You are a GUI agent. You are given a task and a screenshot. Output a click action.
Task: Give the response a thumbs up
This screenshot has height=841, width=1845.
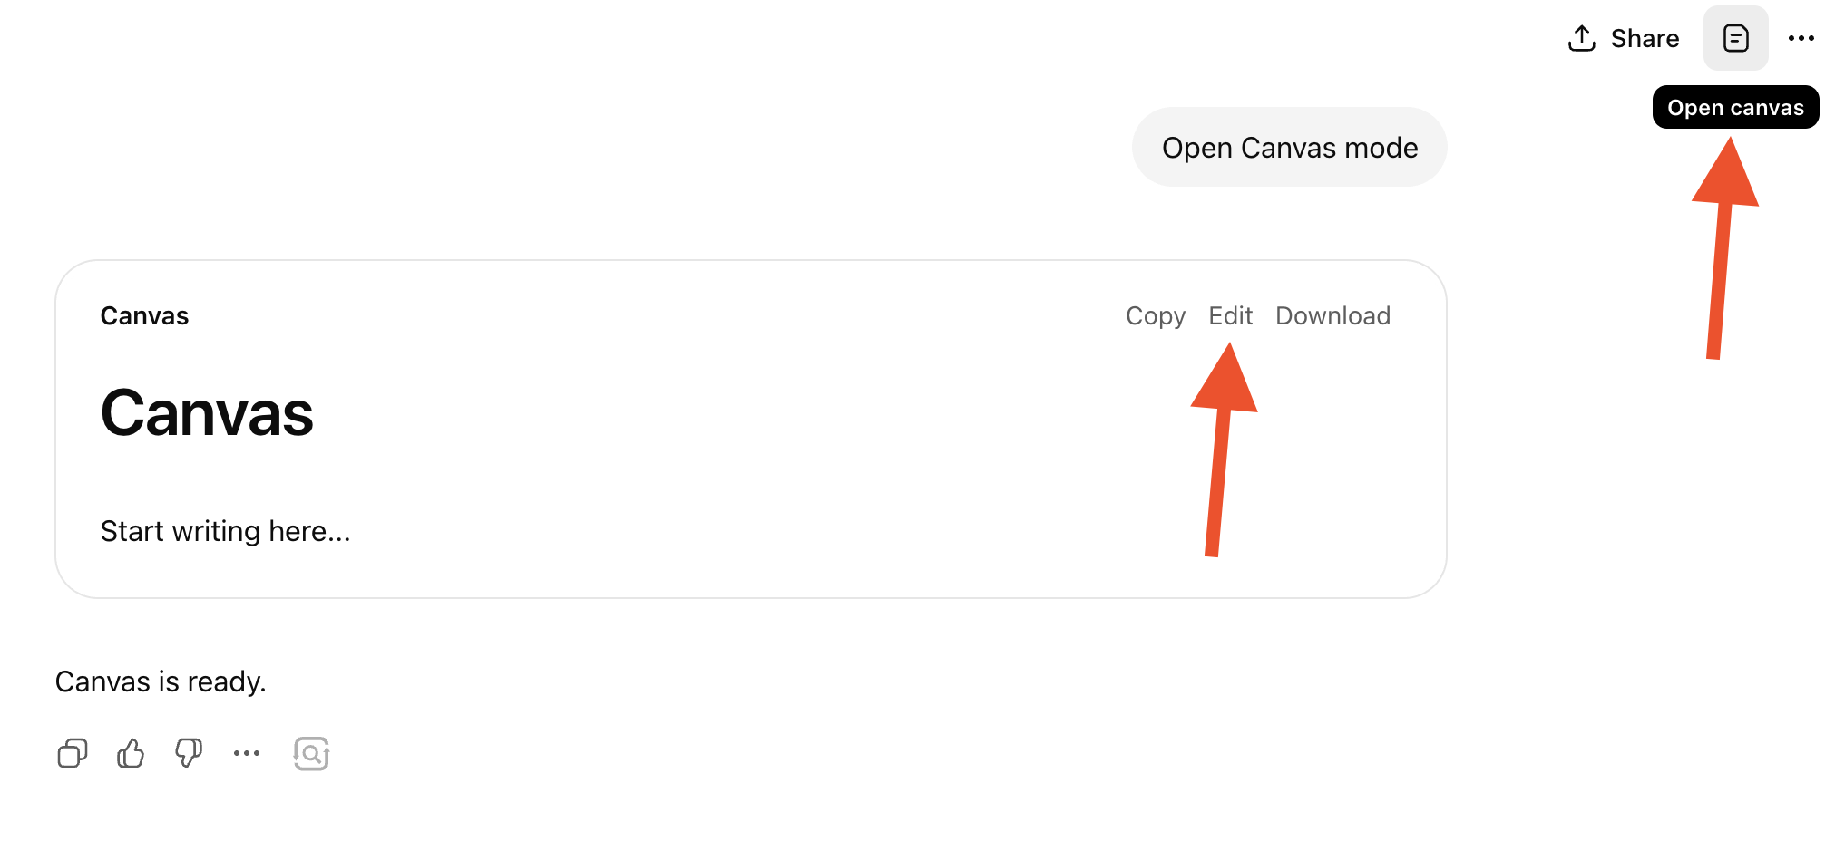tap(131, 753)
